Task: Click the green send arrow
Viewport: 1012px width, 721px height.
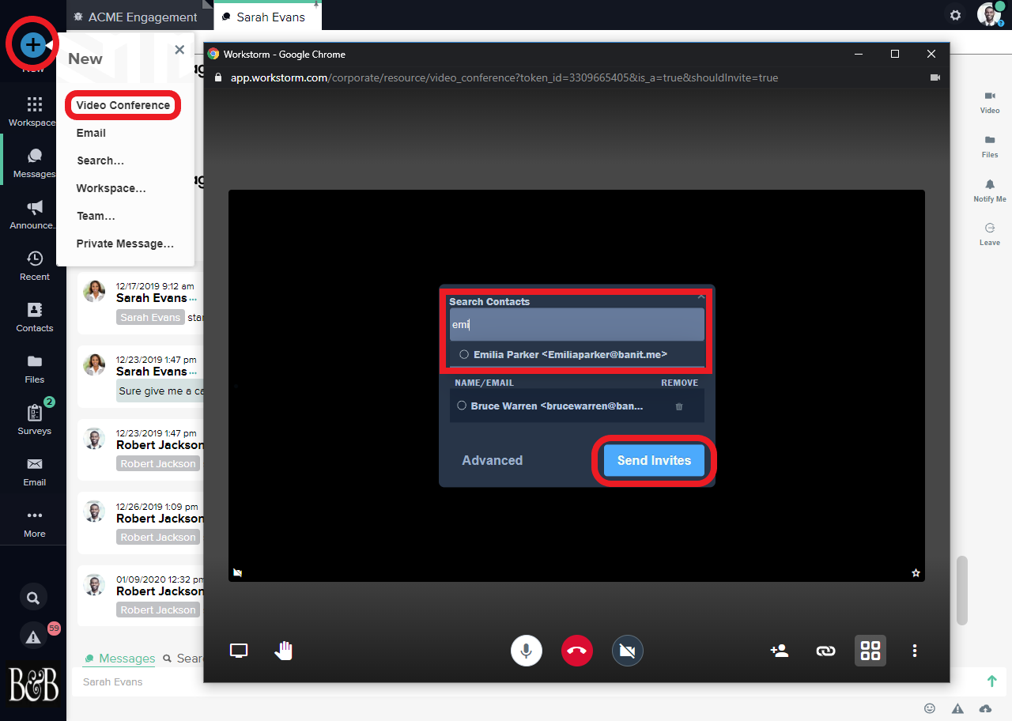Action: point(991,681)
